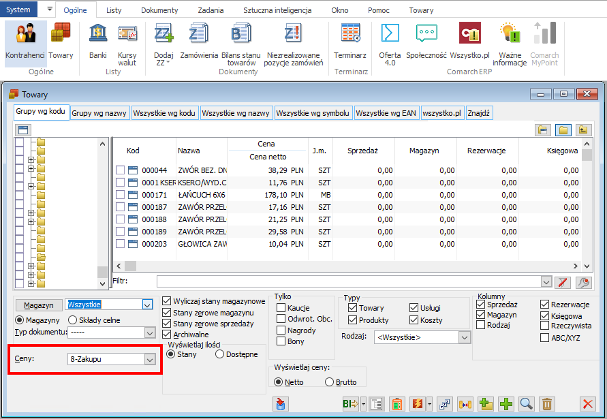
Task: Open the Typ dokumentu dropdown
Action: (x=150, y=332)
